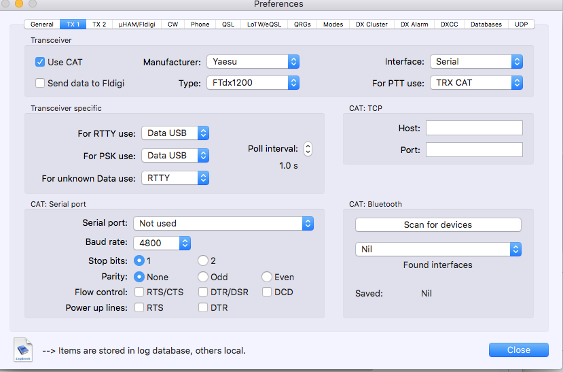Choose Odd parity radio button

pyautogui.click(x=202, y=277)
